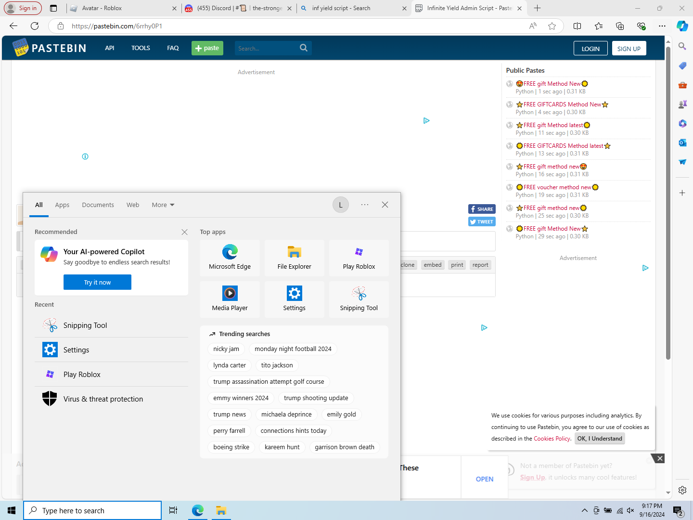Open Copilot in the Edge toolbar

(x=682, y=26)
